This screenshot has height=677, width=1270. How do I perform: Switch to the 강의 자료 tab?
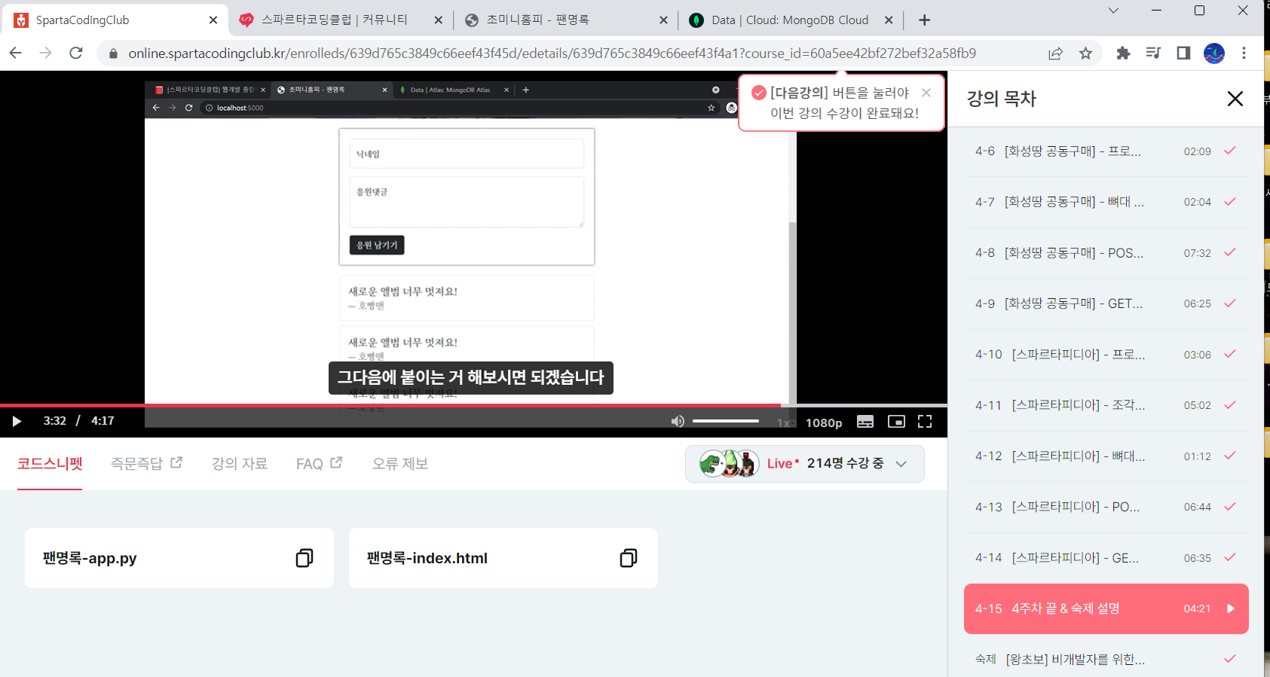click(239, 464)
